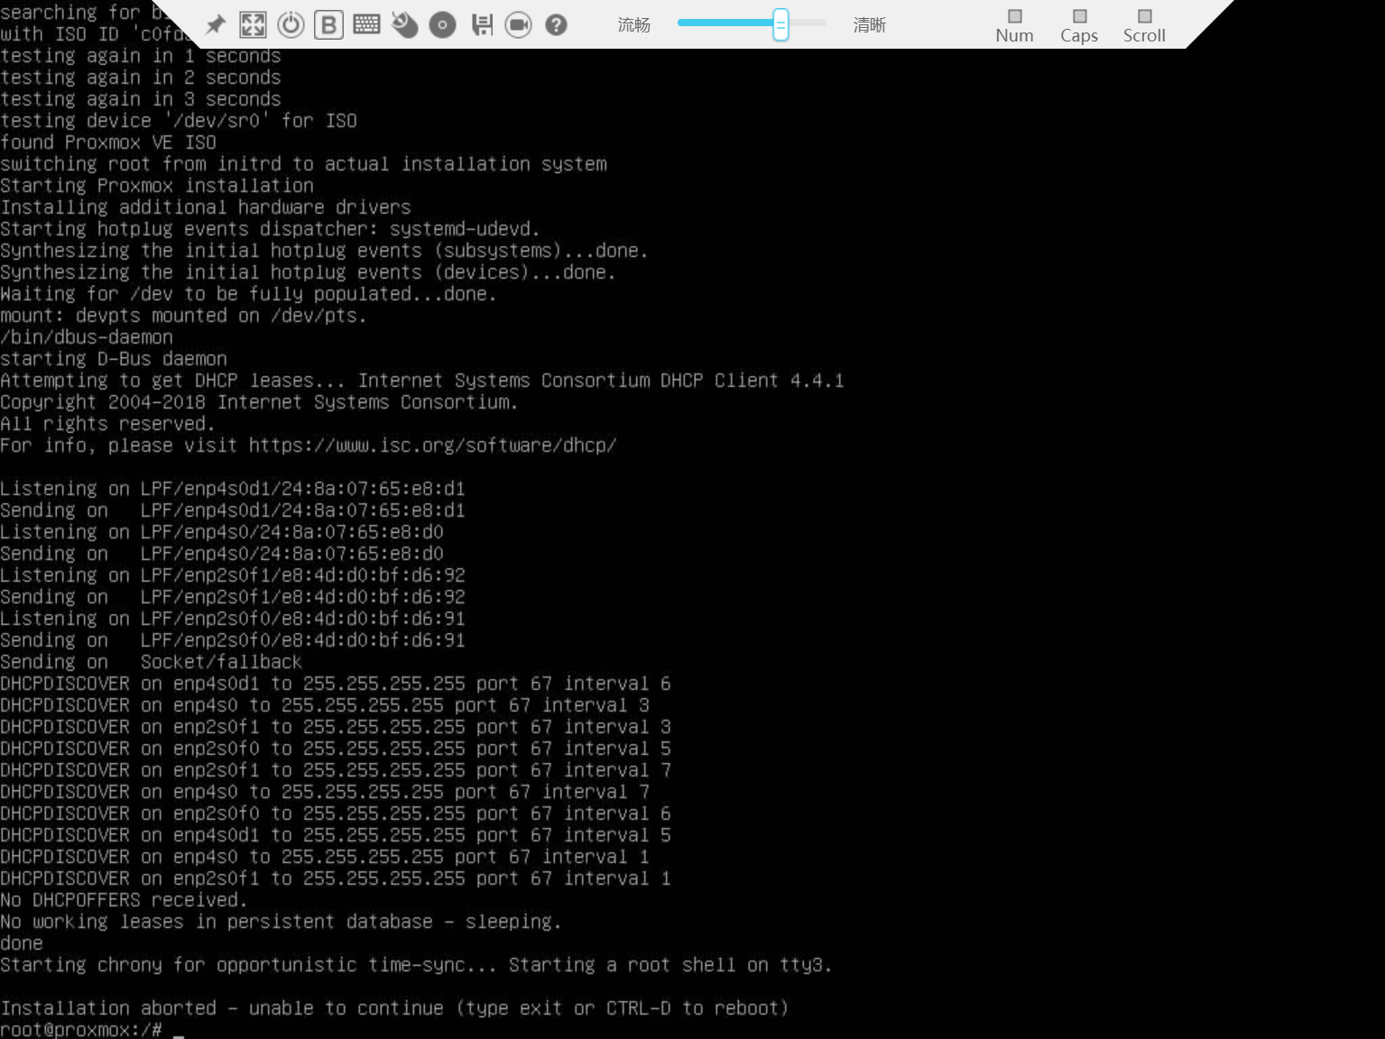Viewport: 1385px width, 1039px height.
Task: Start console video recording
Action: (519, 24)
